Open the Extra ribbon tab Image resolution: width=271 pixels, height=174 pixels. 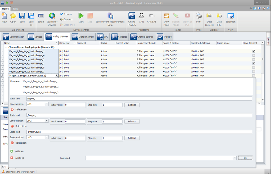click(16, 9)
